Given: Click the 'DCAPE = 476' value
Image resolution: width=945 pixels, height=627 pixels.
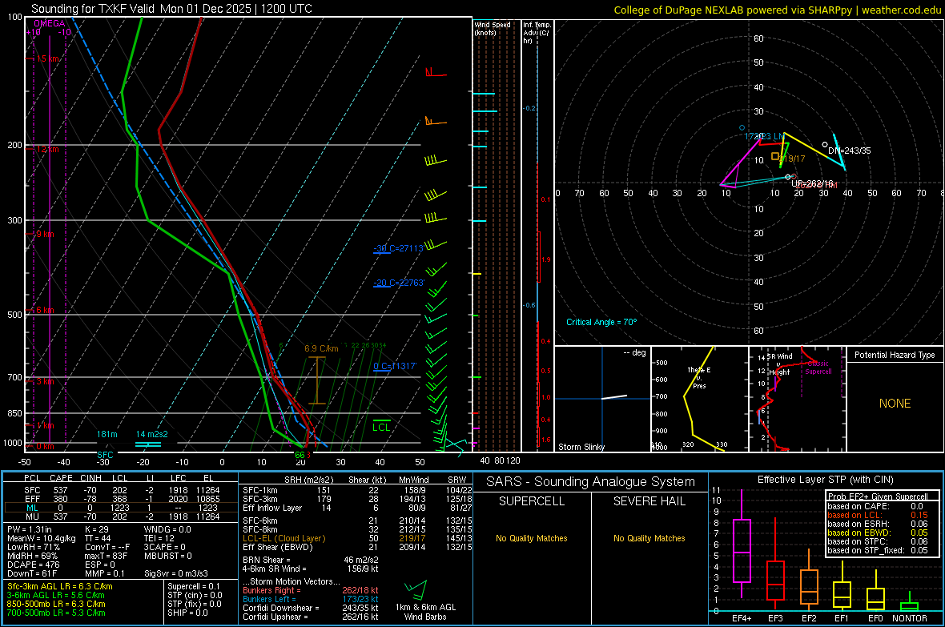Looking at the screenshot, I should (33, 565).
